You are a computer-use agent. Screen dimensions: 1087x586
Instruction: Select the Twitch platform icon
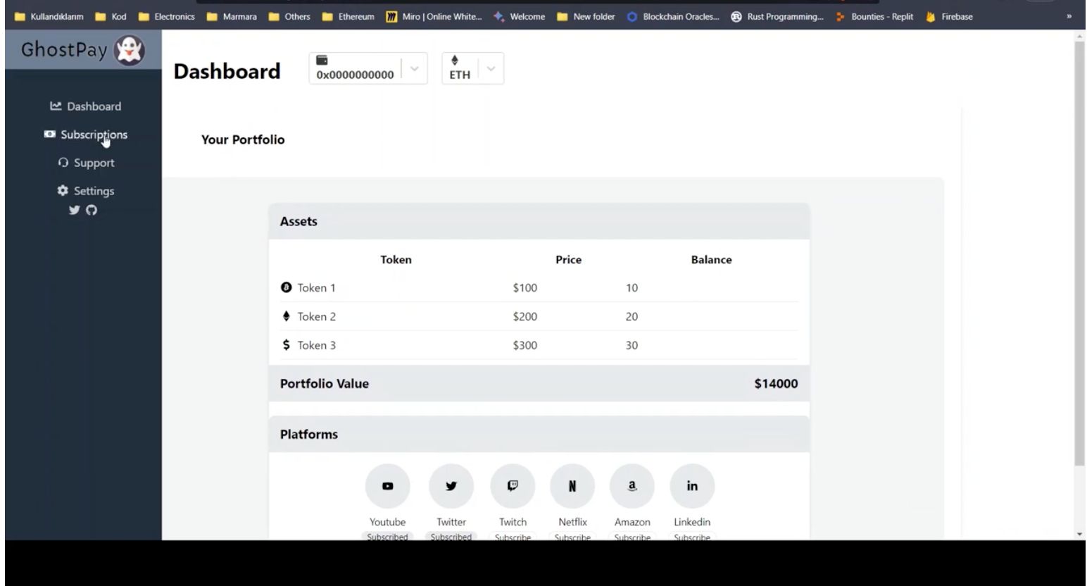[x=513, y=486]
